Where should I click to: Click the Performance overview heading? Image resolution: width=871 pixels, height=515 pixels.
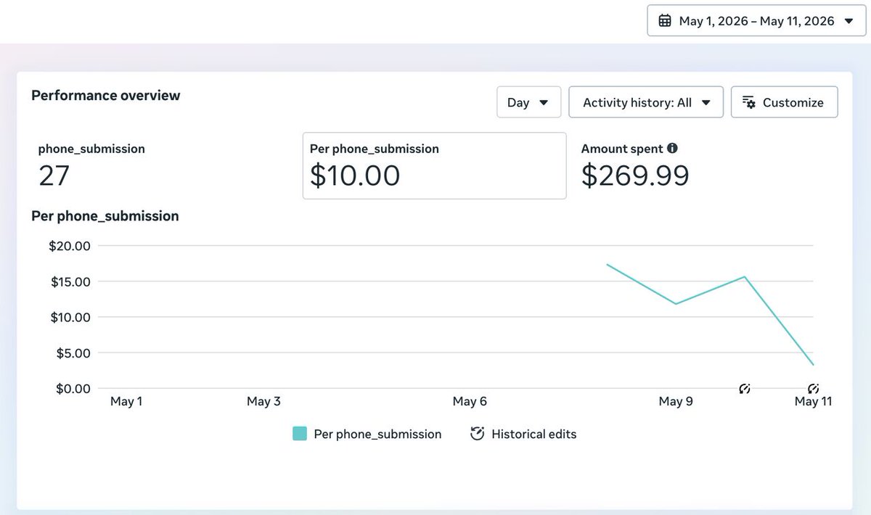click(x=106, y=95)
